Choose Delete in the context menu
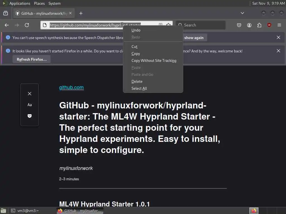This screenshot has width=286, height=214. [x=153, y=82]
